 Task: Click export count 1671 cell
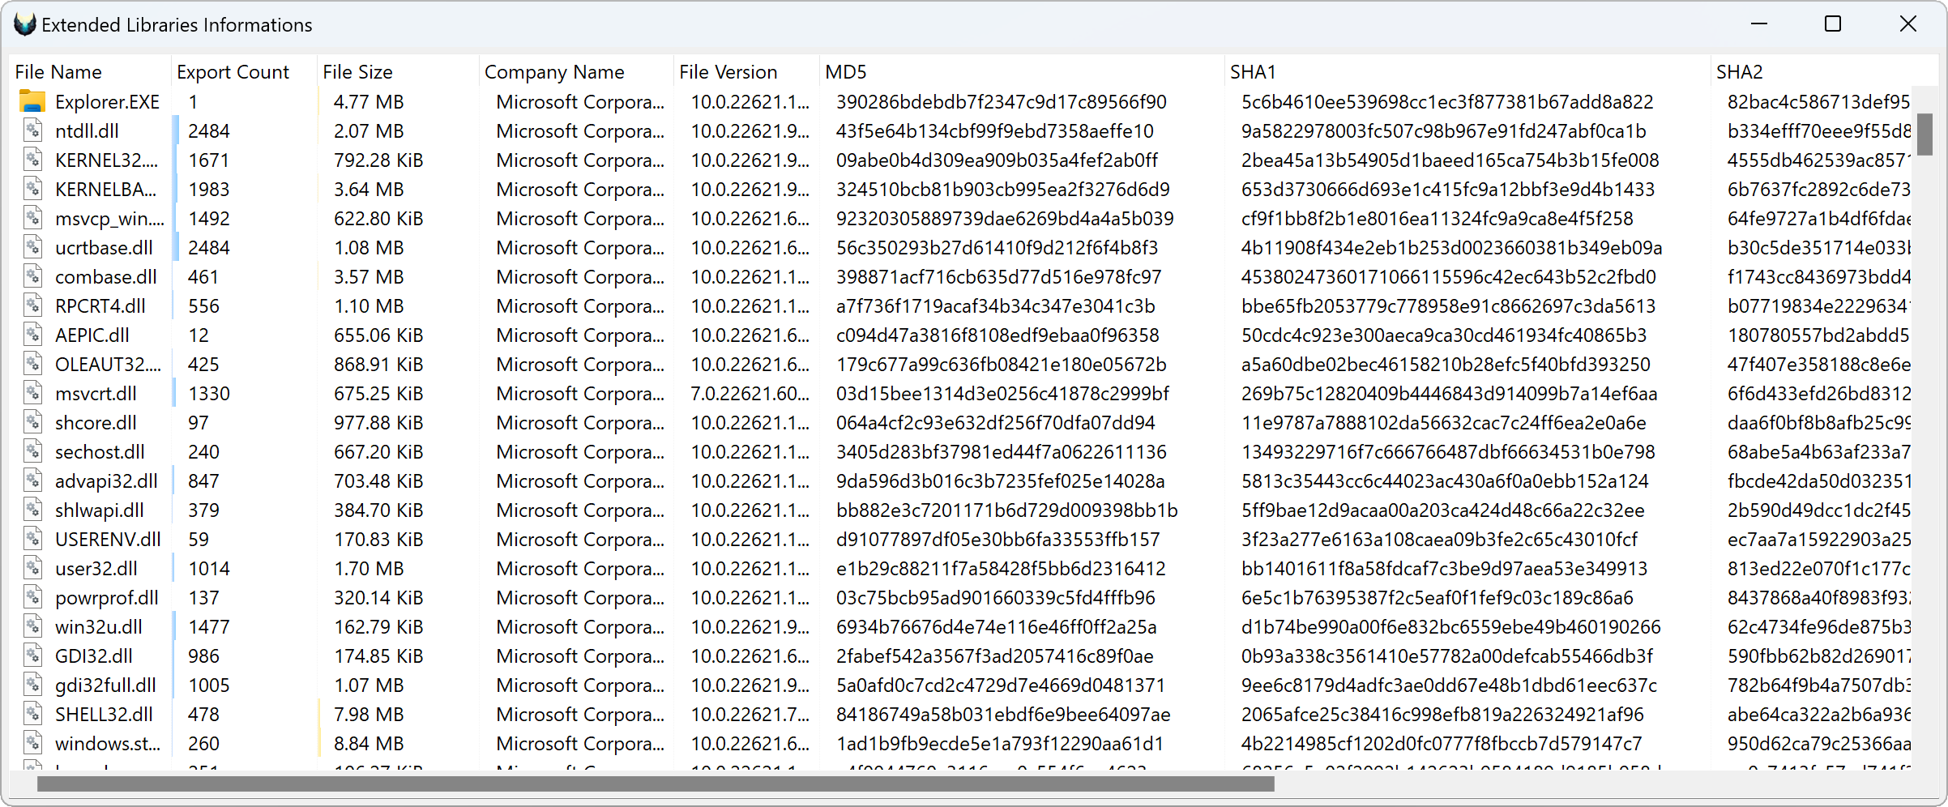pyautogui.click(x=208, y=160)
